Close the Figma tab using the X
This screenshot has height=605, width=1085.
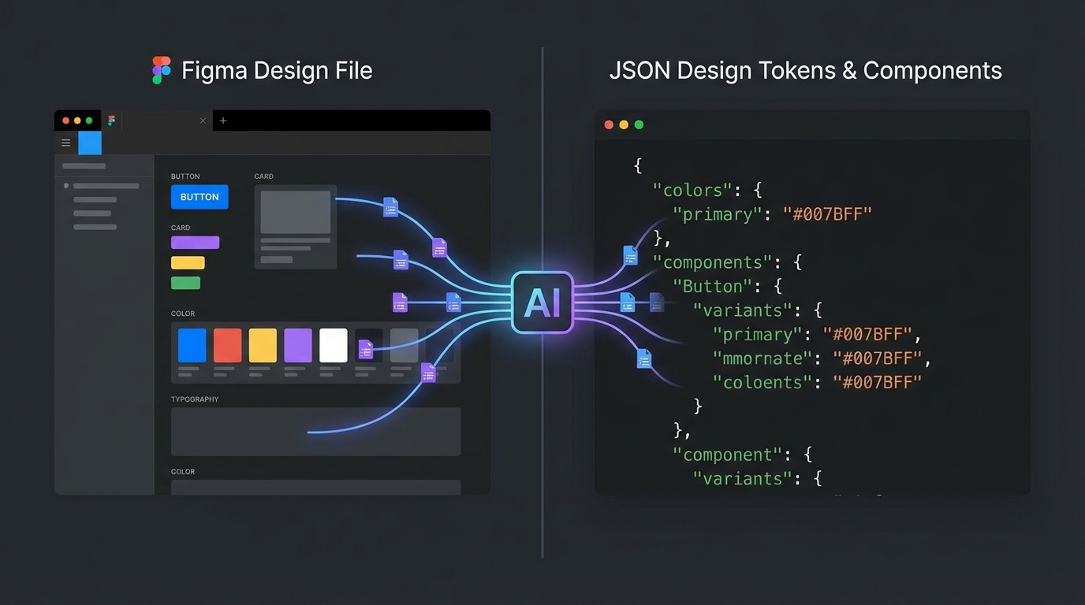(203, 121)
